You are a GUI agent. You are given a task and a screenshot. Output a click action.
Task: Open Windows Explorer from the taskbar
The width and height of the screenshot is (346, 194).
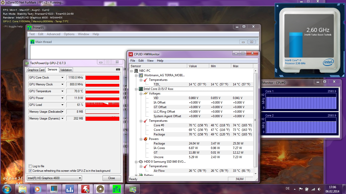23,189
